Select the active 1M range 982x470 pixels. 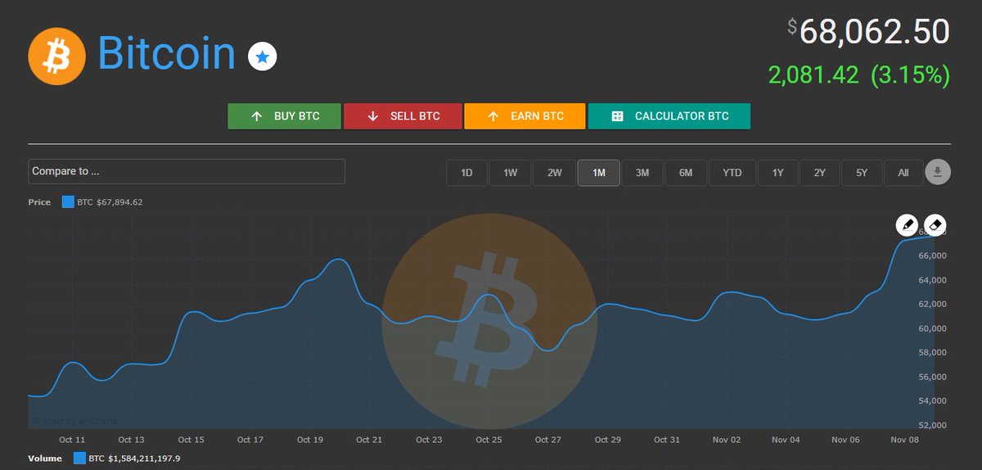coord(598,173)
